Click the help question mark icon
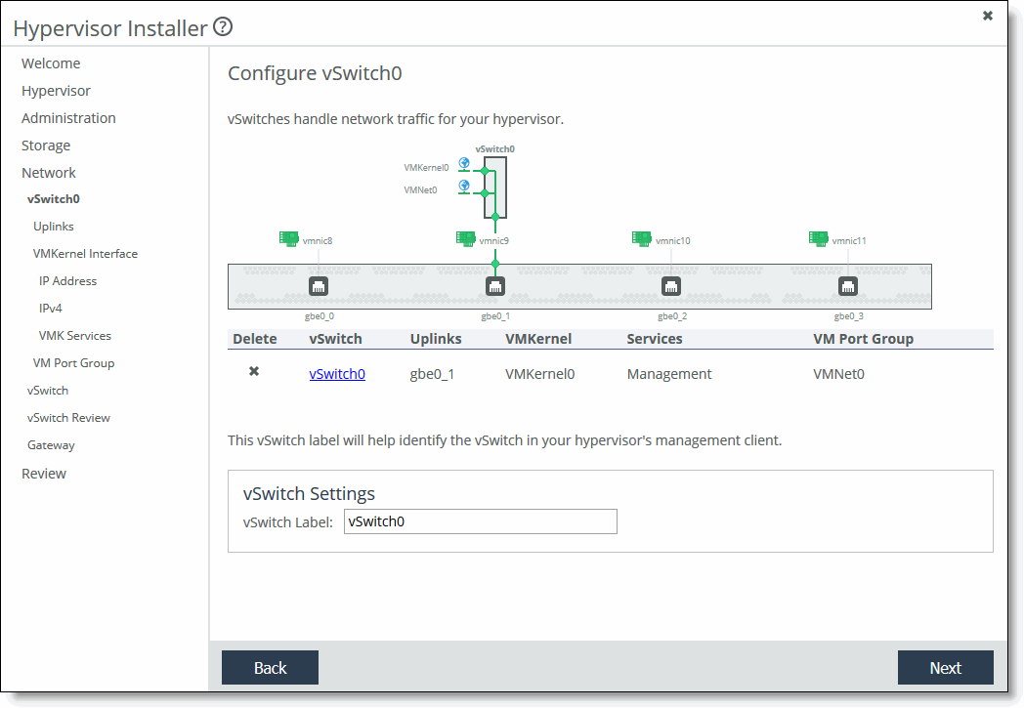Image resolution: width=1024 pixels, height=708 pixels. 223,28
